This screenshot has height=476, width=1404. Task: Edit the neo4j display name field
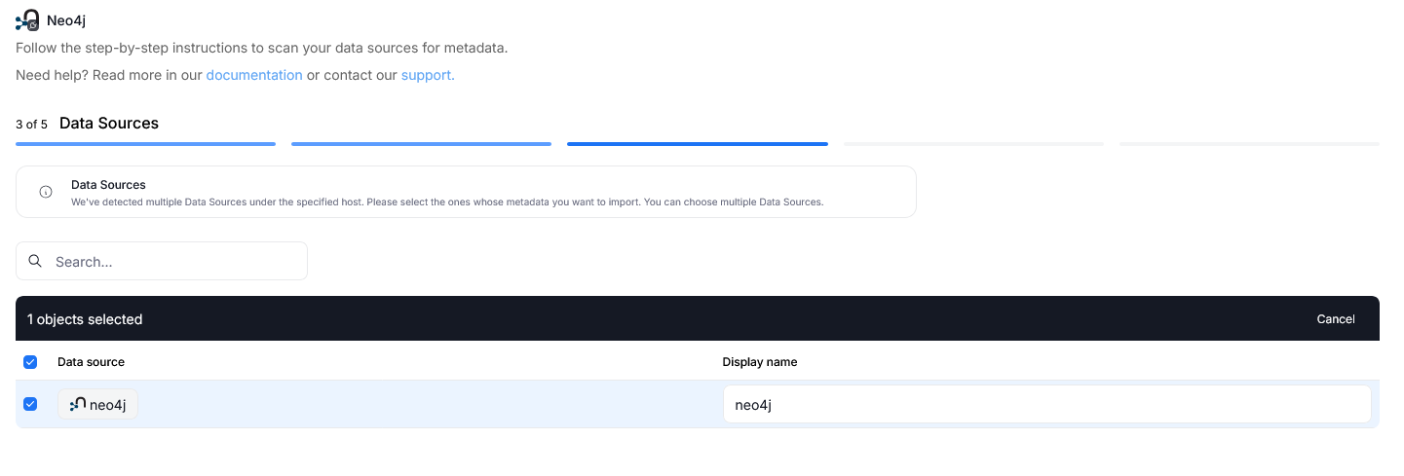click(1046, 405)
